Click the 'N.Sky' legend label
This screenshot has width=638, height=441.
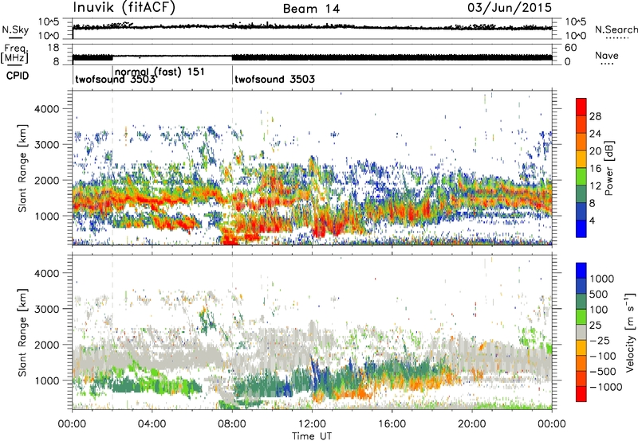point(15,29)
